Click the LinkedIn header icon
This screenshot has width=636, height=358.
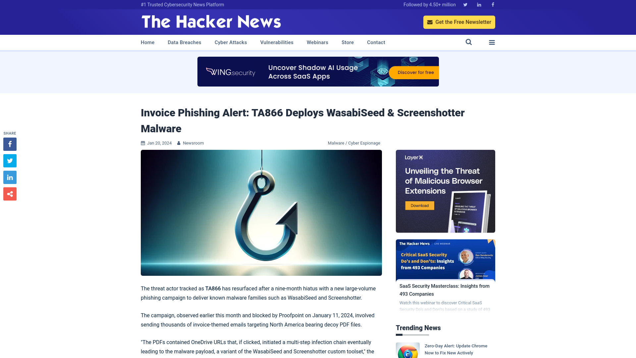coord(479,4)
